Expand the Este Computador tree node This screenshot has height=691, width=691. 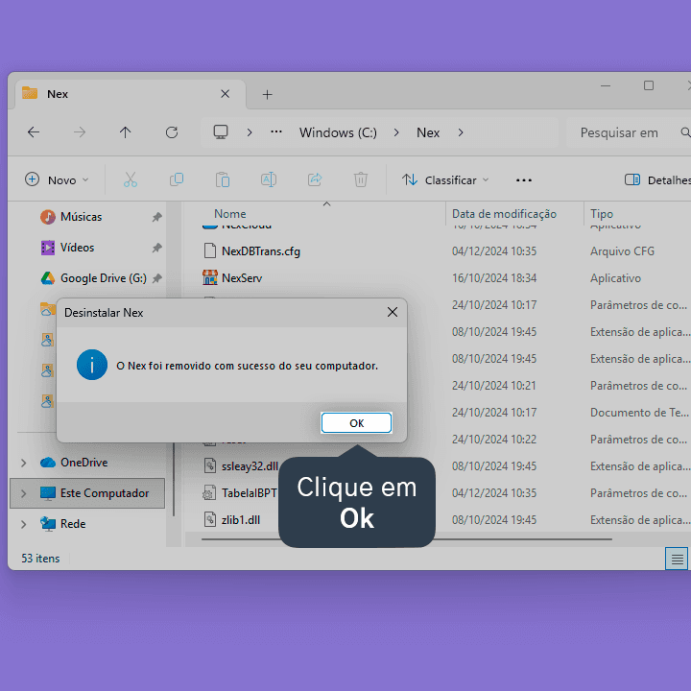coord(24,493)
